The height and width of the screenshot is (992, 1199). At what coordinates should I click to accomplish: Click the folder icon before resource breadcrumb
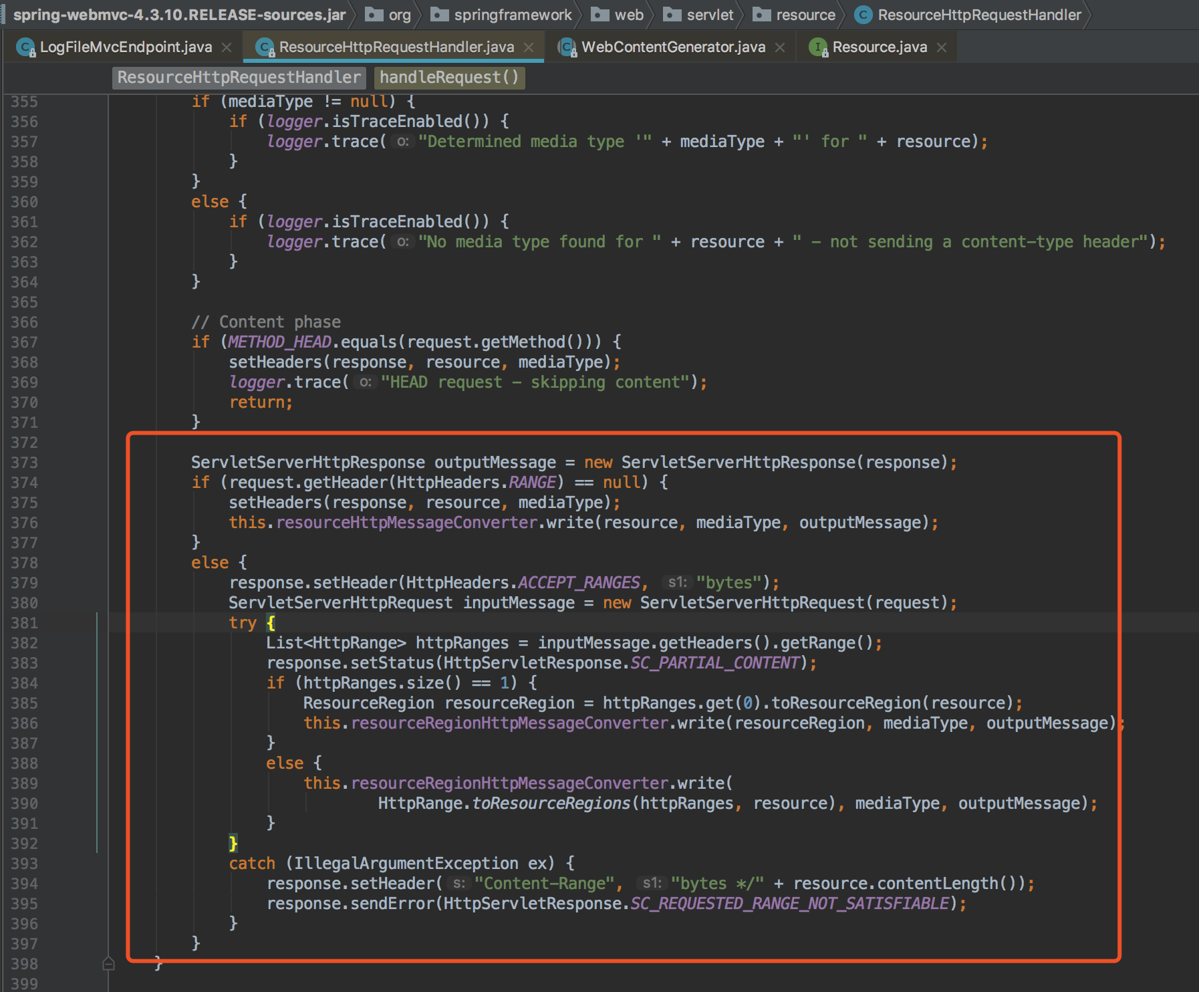(x=762, y=15)
